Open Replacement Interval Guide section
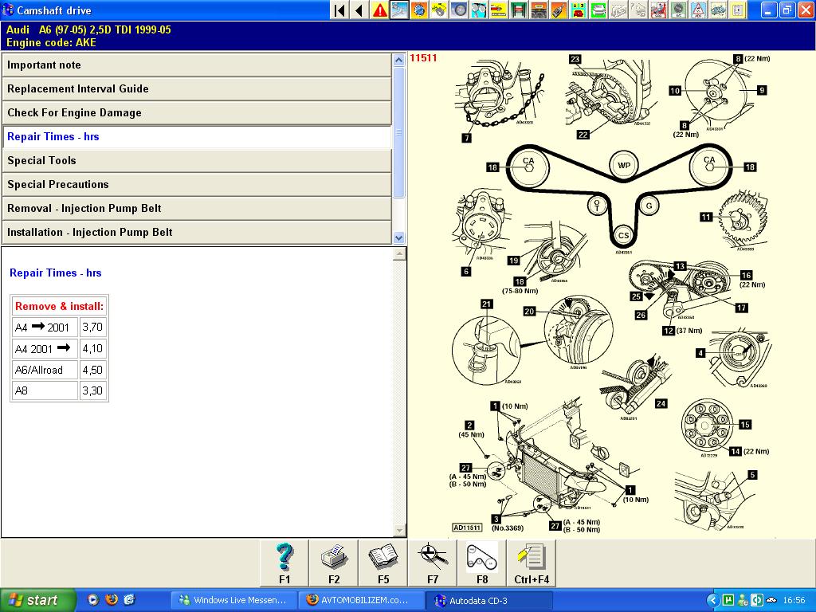Image resolution: width=816 pixels, height=612 pixels. point(197,89)
